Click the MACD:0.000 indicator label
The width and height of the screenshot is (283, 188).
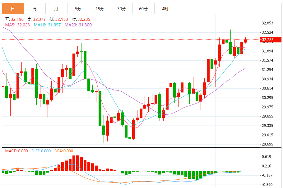[16, 151]
